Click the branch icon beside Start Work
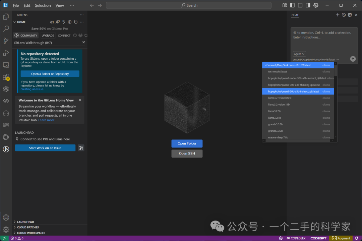 point(81,148)
